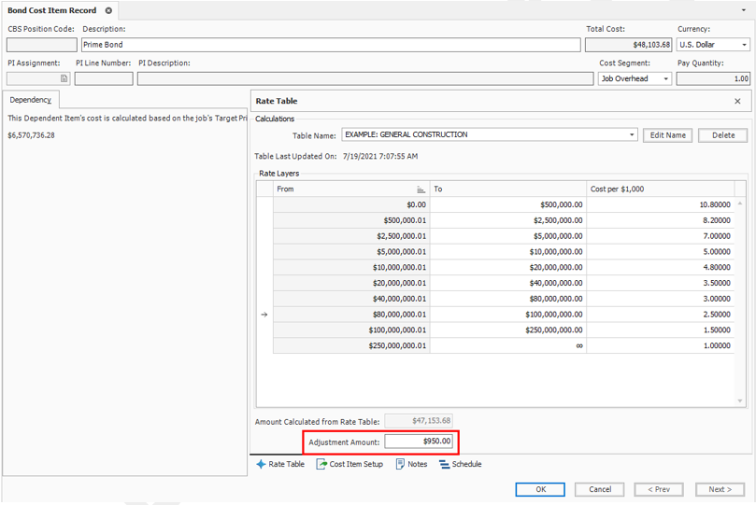Click the Adjustment Amount field
Viewport: 756px width, 505px height.
[419, 442]
